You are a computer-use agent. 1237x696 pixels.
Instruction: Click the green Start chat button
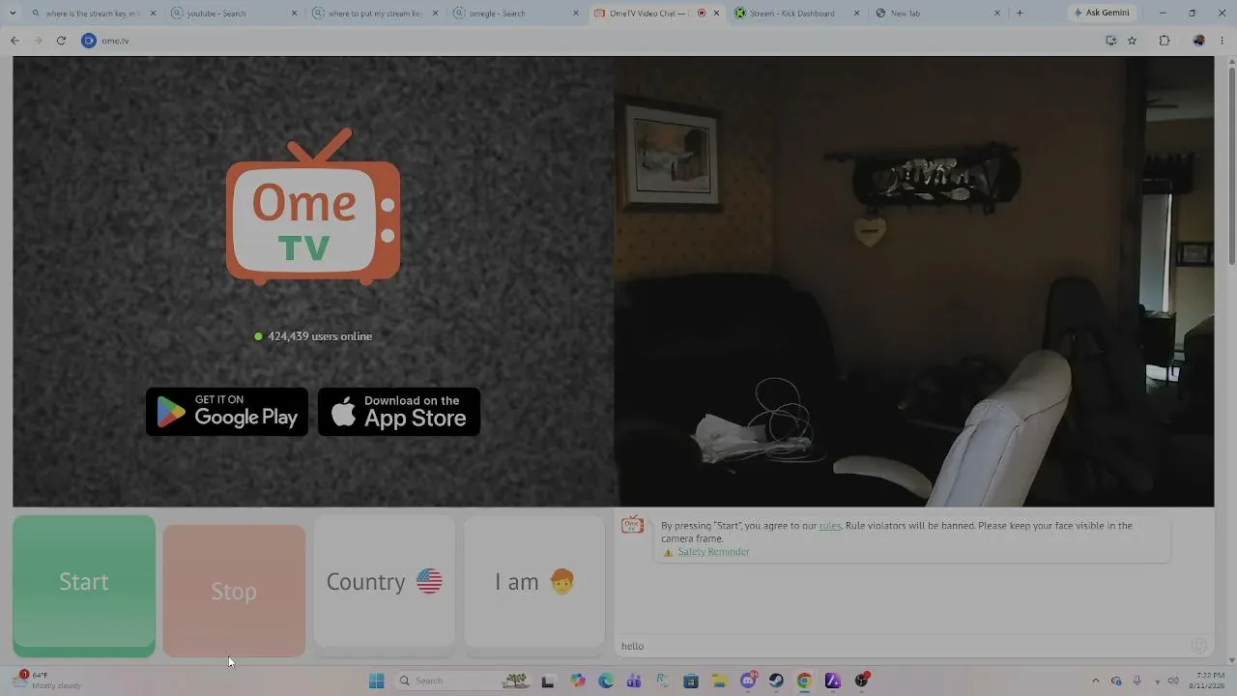pyautogui.click(x=84, y=586)
